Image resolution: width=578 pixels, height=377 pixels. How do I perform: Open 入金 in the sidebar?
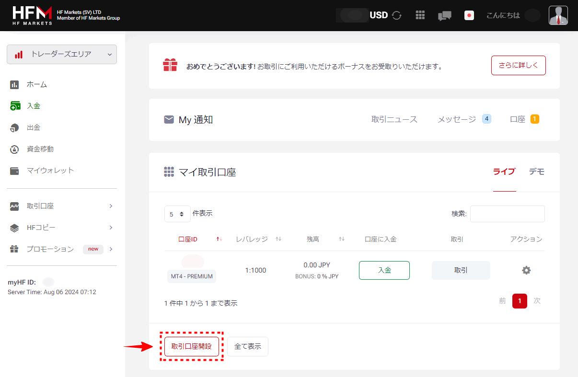[x=34, y=106]
